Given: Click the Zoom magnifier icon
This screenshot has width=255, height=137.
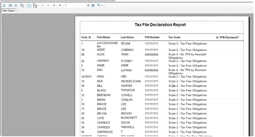Looking at the screenshot, I should (99, 5).
